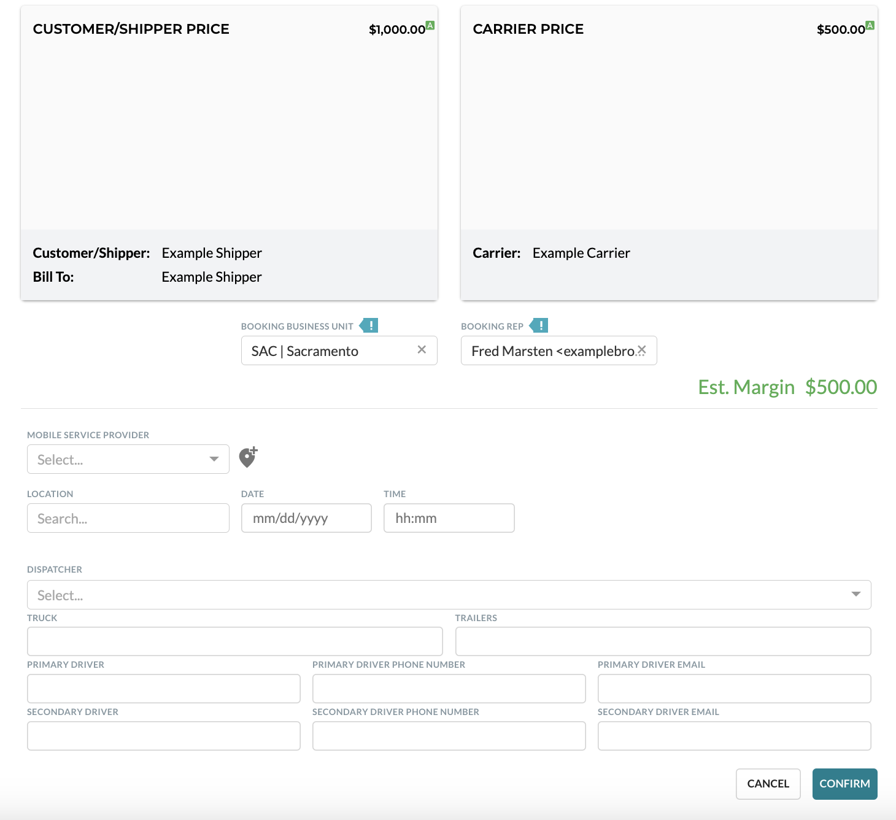
Task: Click the Truck input field
Action: pos(235,641)
